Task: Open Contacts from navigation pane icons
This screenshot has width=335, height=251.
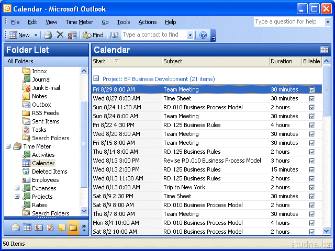Action: click(x=38, y=227)
